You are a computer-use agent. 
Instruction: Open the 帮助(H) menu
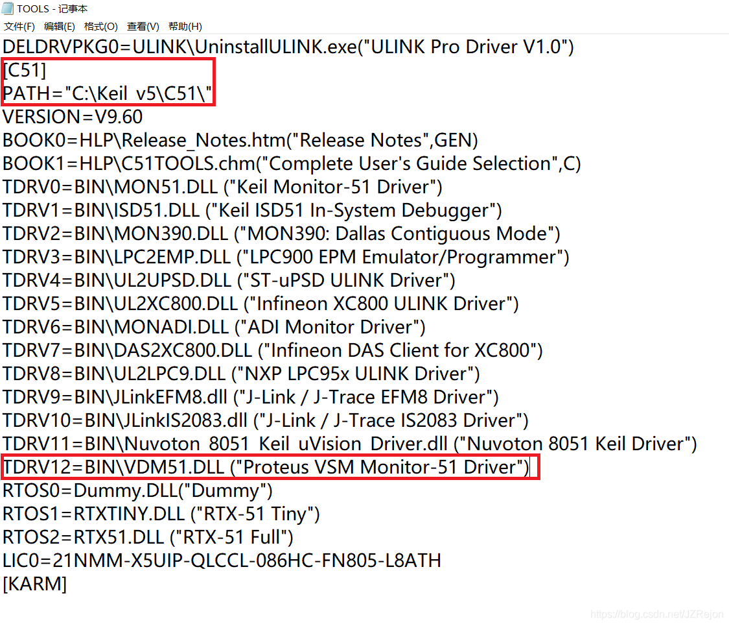[185, 27]
